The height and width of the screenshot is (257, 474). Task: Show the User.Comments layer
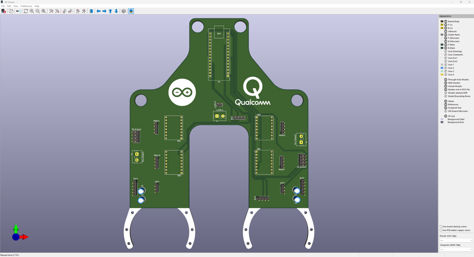[x=446, y=55]
